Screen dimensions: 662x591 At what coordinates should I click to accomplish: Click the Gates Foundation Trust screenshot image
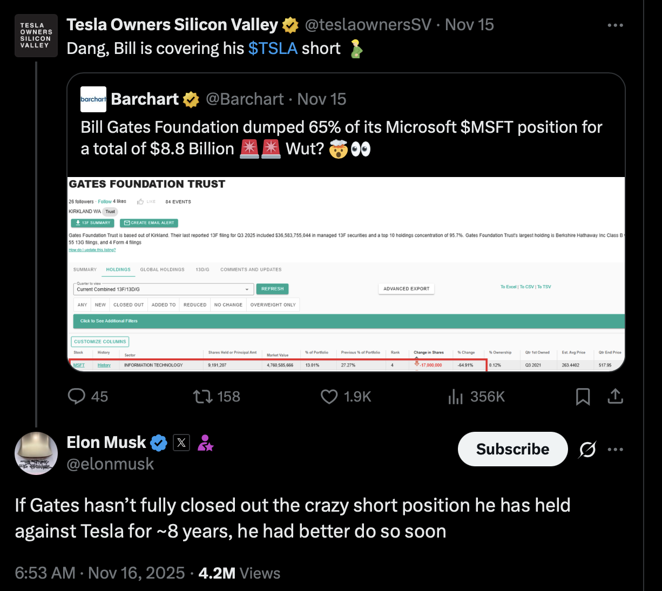[346, 274]
